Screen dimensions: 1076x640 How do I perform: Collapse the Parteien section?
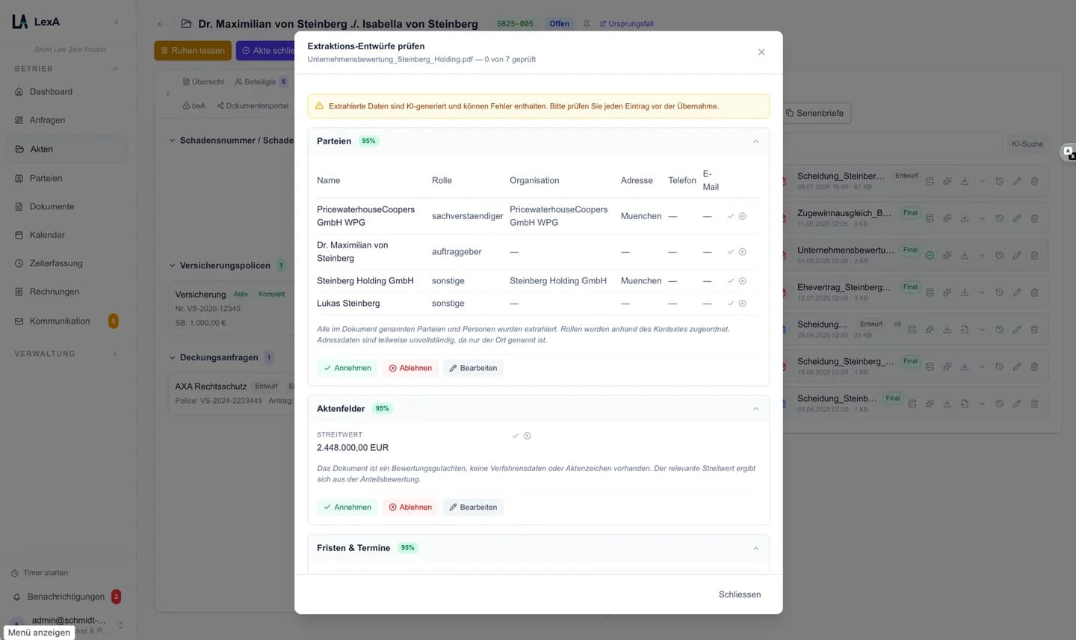(x=755, y=141)
